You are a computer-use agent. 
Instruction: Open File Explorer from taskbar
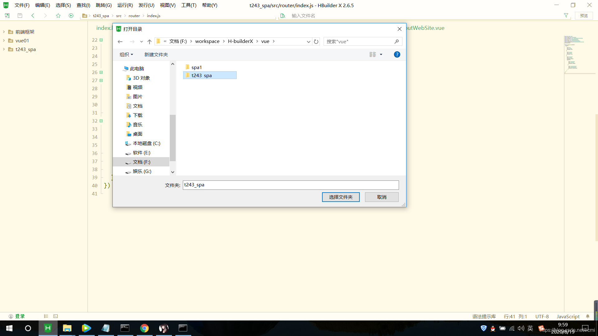coord(67,328)
